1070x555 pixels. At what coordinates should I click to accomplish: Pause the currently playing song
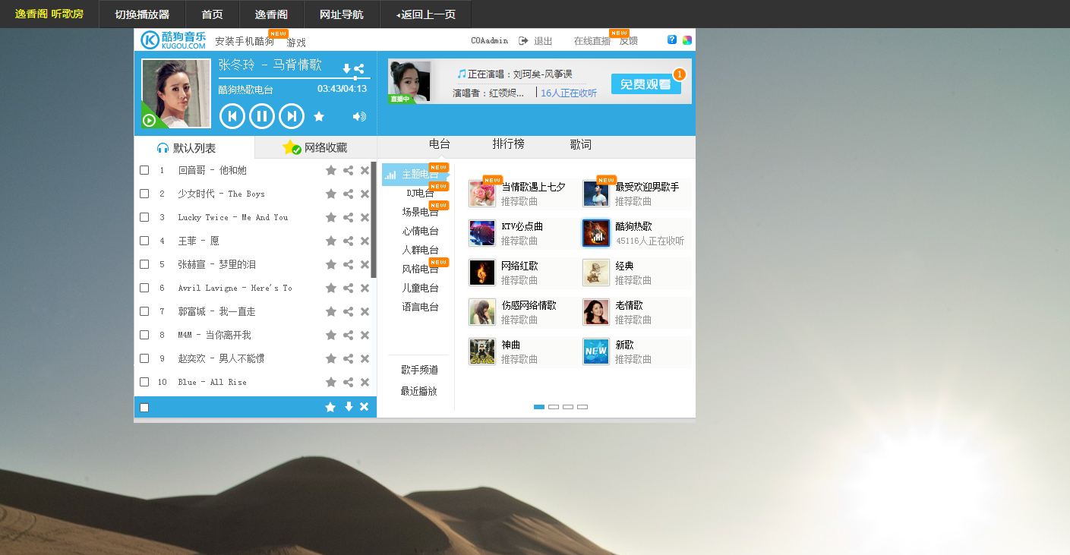point(261,116)
